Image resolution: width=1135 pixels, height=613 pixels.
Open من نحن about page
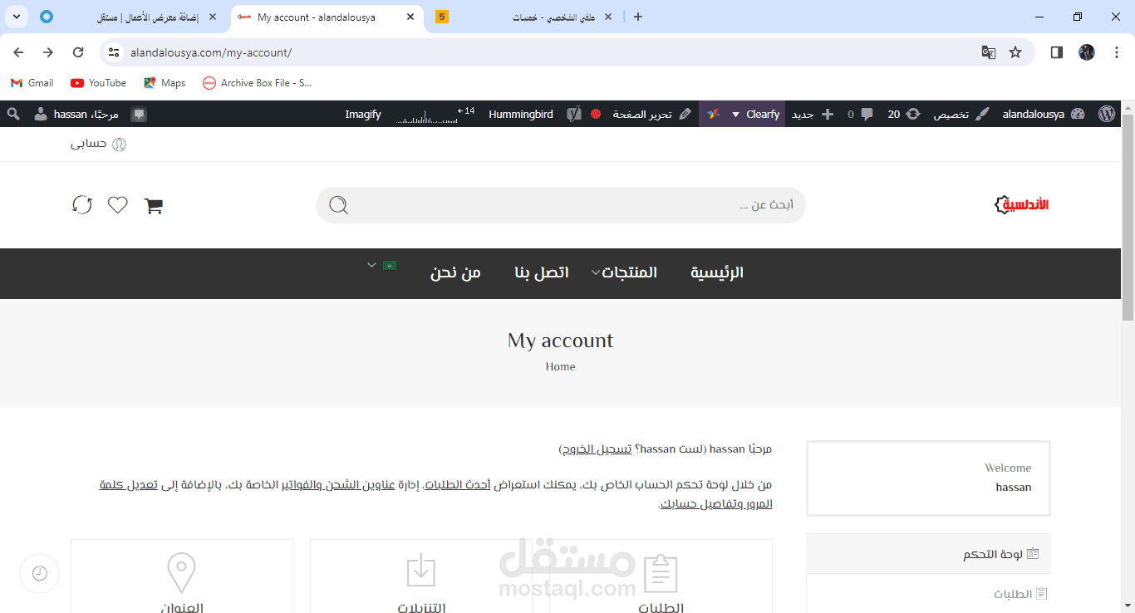pos(455,272)
